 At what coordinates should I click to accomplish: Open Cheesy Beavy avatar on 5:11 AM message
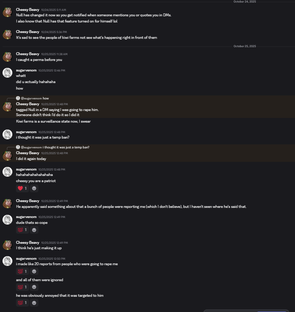(x=8, y=12)
